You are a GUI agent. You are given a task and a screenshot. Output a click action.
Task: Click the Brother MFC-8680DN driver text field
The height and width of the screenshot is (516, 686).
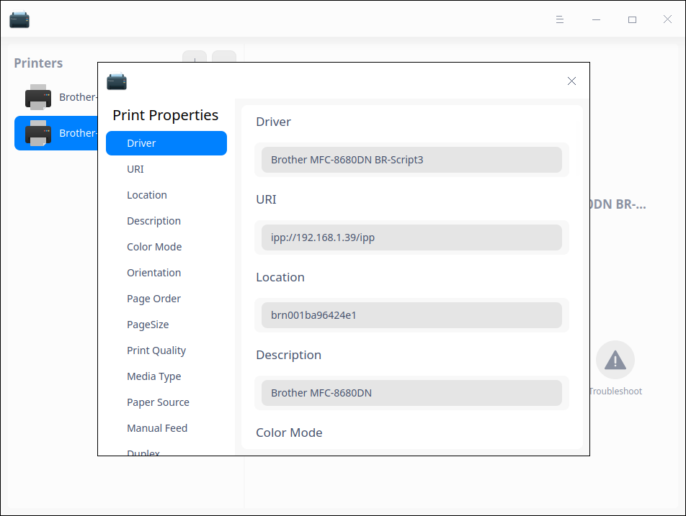point(411,159)
